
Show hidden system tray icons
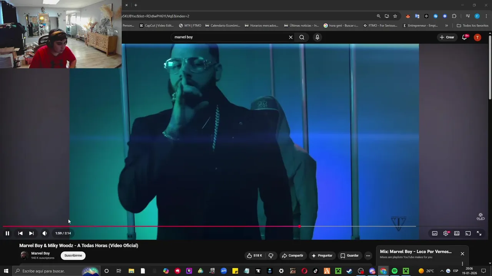[442, 271]
